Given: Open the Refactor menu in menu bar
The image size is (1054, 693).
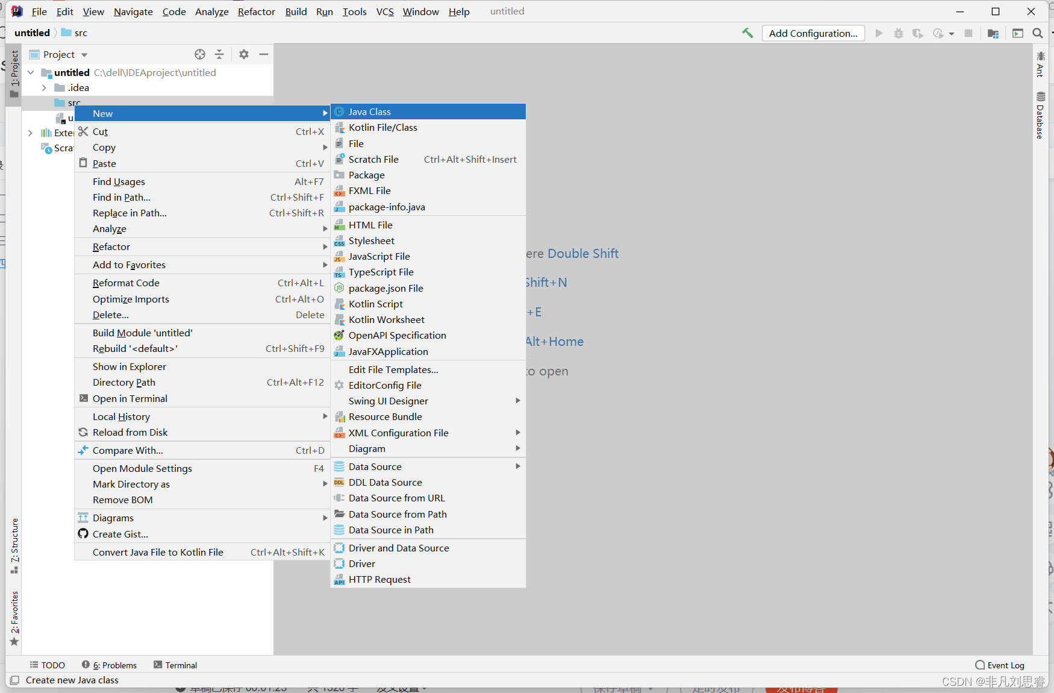Looking at the screenshot, I should click(256, 11).
